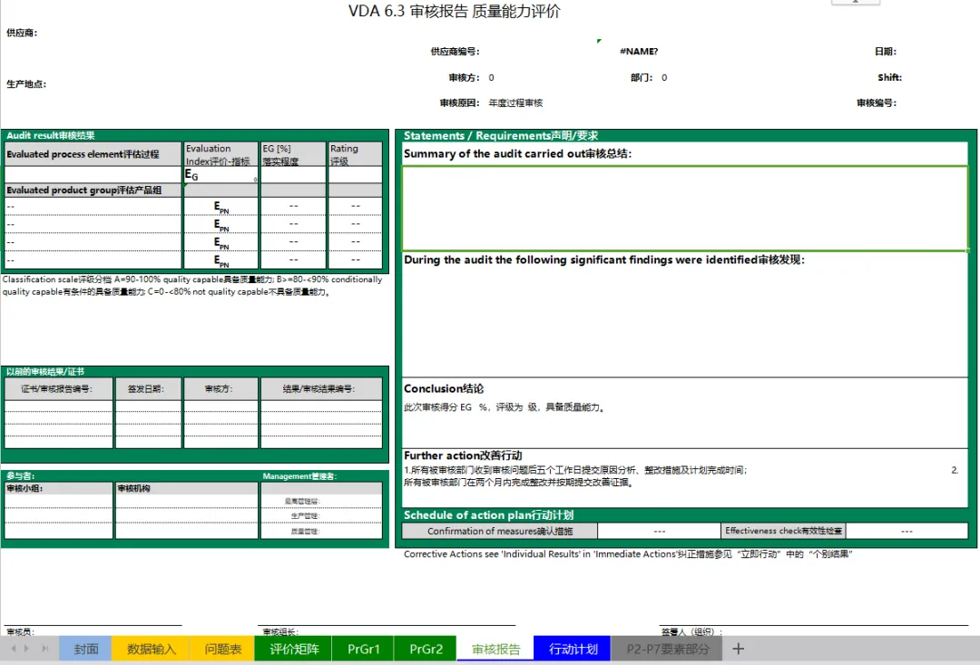The height and width of the screenshot is (665, 980).
Task: Select the conclusion text 此次审核得分 EG
Action: (504, 406)
